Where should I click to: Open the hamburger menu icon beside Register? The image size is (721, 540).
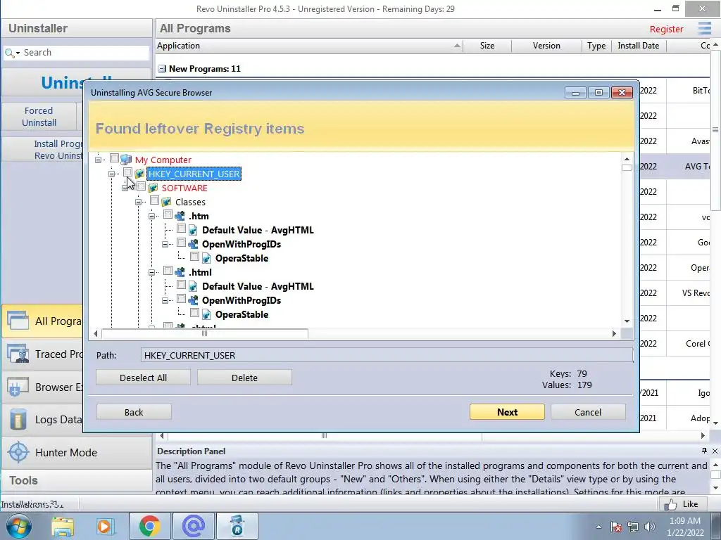(x=704, y=28)
